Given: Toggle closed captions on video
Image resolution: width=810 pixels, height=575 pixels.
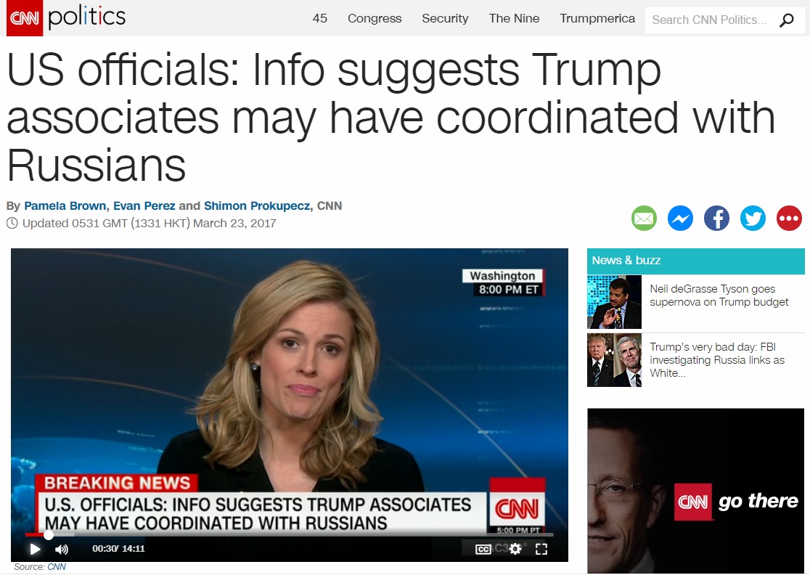Looking at the screenshot, I should [x=483, y=549].
